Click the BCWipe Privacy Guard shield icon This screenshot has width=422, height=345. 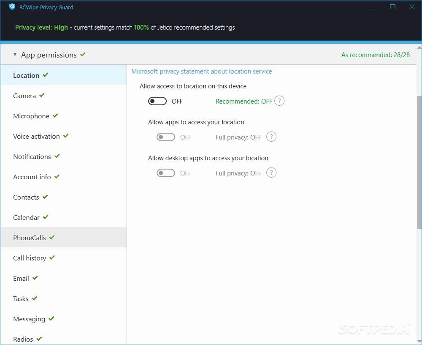coord(12,7)
